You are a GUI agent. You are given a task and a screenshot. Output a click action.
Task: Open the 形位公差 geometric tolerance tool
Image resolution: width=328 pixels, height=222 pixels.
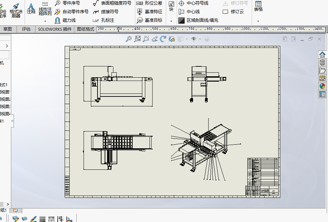tap(149, 3)
